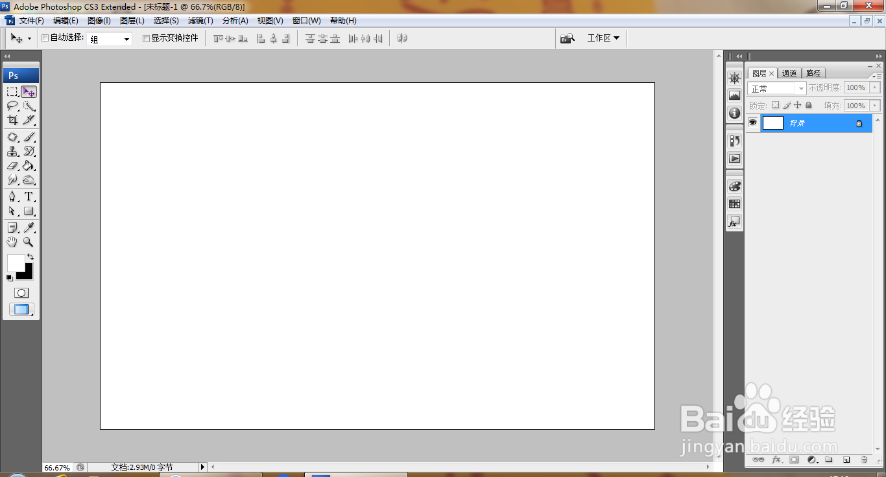886x477 pixels.
Task: Open the Navigator panel icon
Action: [734, 78]
